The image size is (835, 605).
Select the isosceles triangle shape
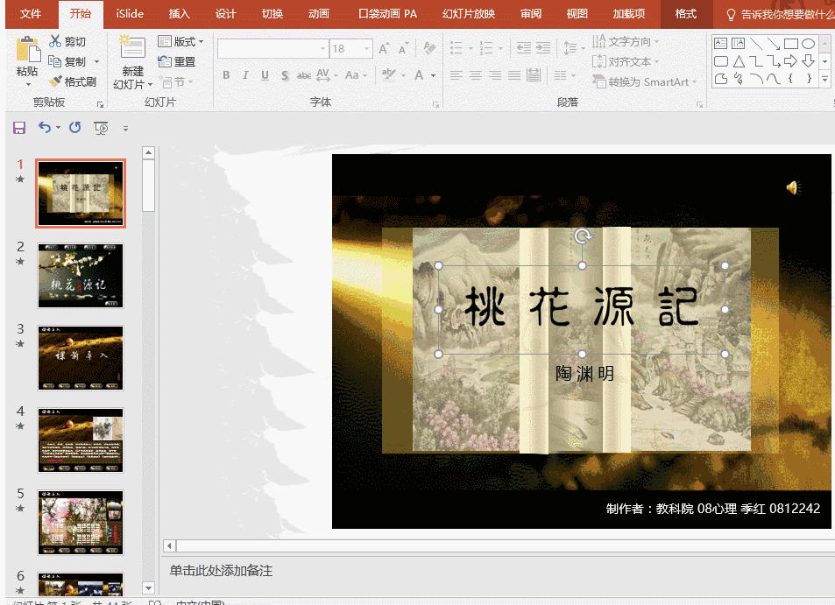pyautogui.click(x=738, y=61)
